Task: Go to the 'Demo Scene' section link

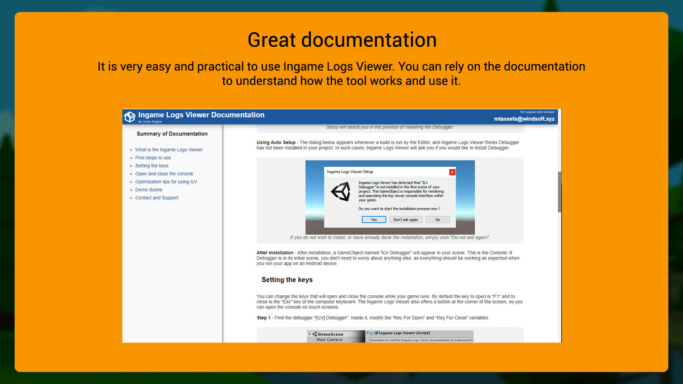Action: point(149,189)
